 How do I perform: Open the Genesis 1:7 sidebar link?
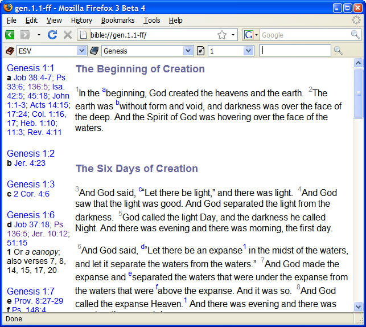click(31, 291)
